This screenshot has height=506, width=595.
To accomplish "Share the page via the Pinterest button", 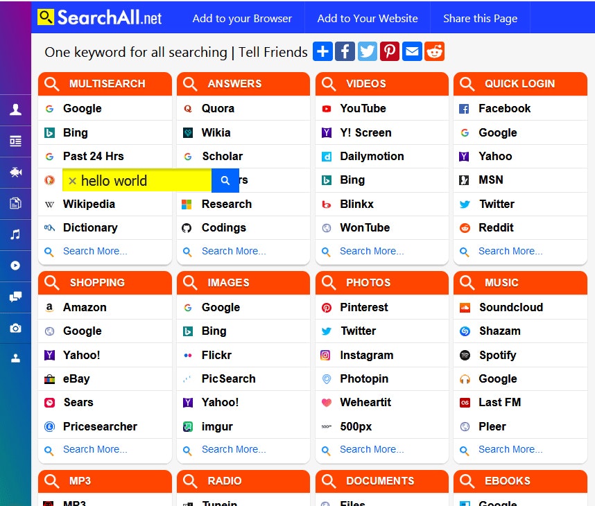I will tap(390, 51).
